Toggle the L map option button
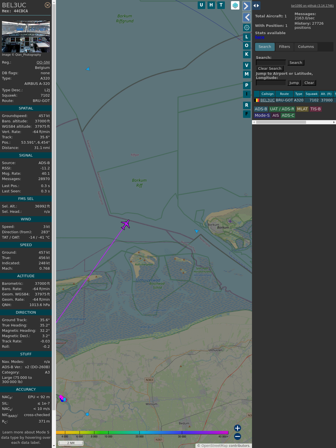Viewport: 336px width, 448px height. coord(247,37)
